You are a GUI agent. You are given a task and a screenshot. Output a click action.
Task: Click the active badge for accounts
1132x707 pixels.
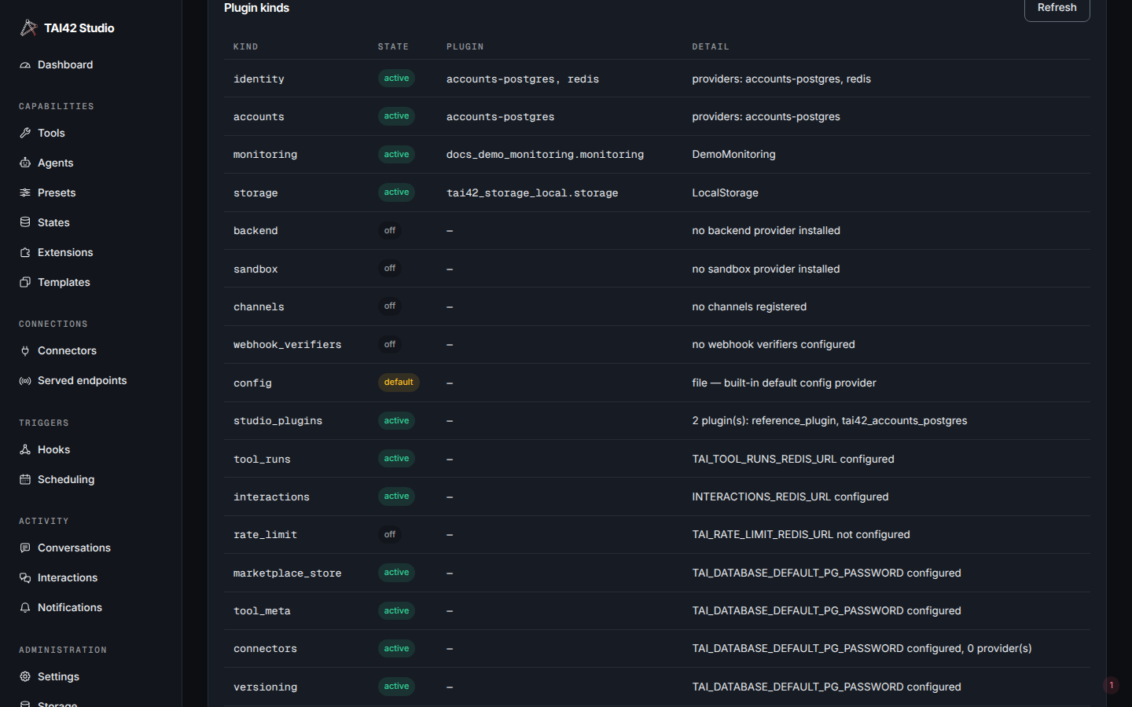pos(396,116)
